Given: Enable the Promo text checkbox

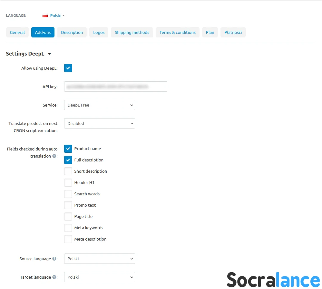Looking at the screenshot, I should (x=68, y=205).
